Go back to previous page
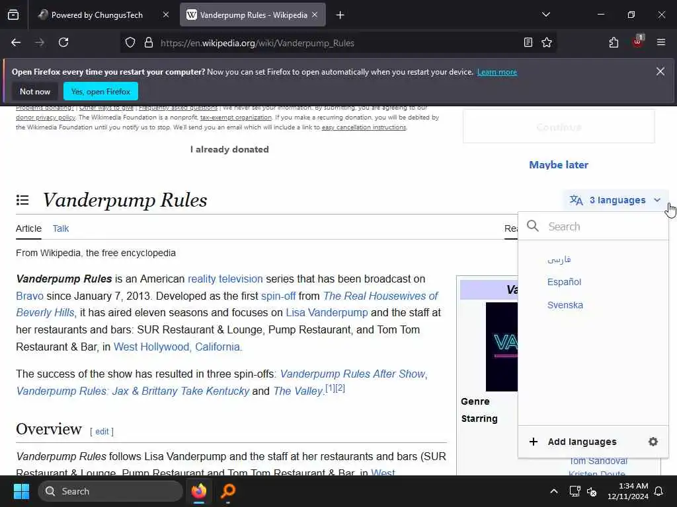This screenshot has height=507, width=677. (x=16, y=43)
